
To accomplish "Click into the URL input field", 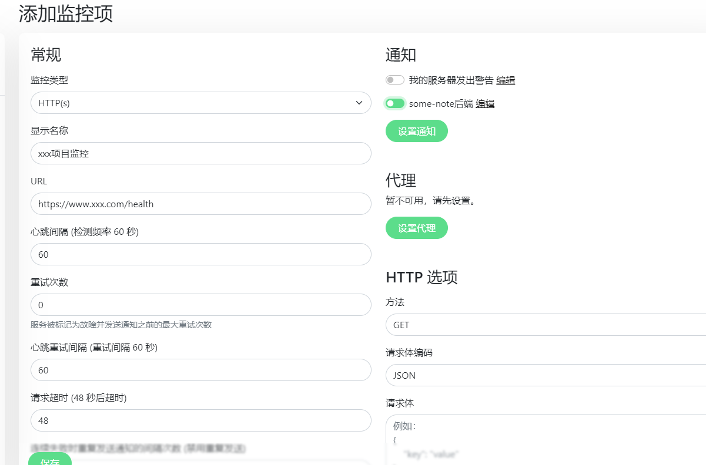I will (200, 204).
